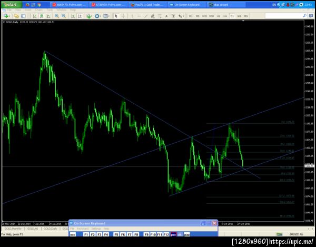
Task: Switch to GOLD,Daily chart tab
Action: pos(51,229)
